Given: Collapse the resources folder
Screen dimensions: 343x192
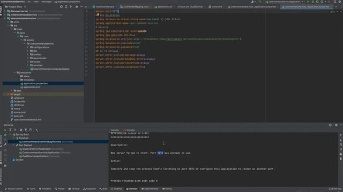Looking at the screenshot, I should pyautogui.click(x=15, y=73).
